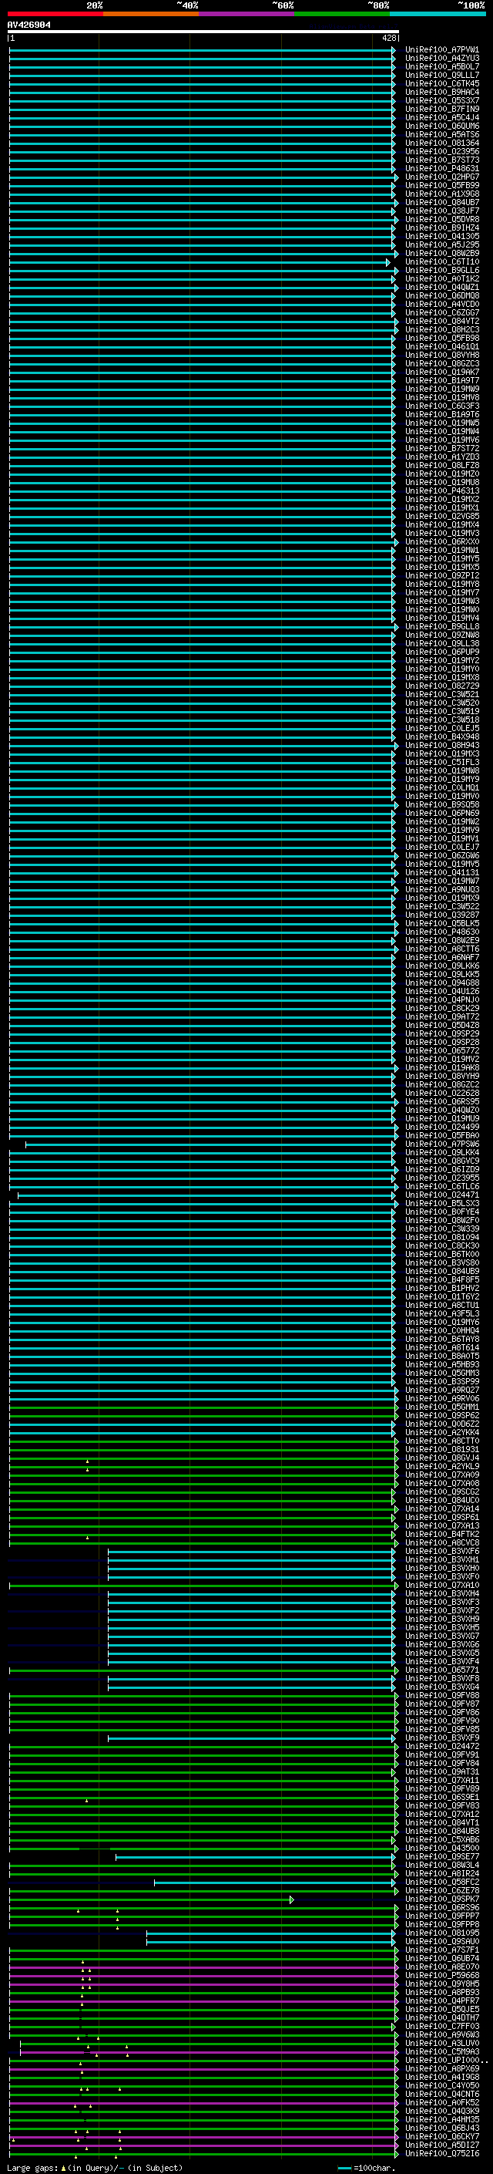Select hit UniRef100_UPI000..
The height and width of the screenshot is (2174, 493).
tap(445, 2059)
